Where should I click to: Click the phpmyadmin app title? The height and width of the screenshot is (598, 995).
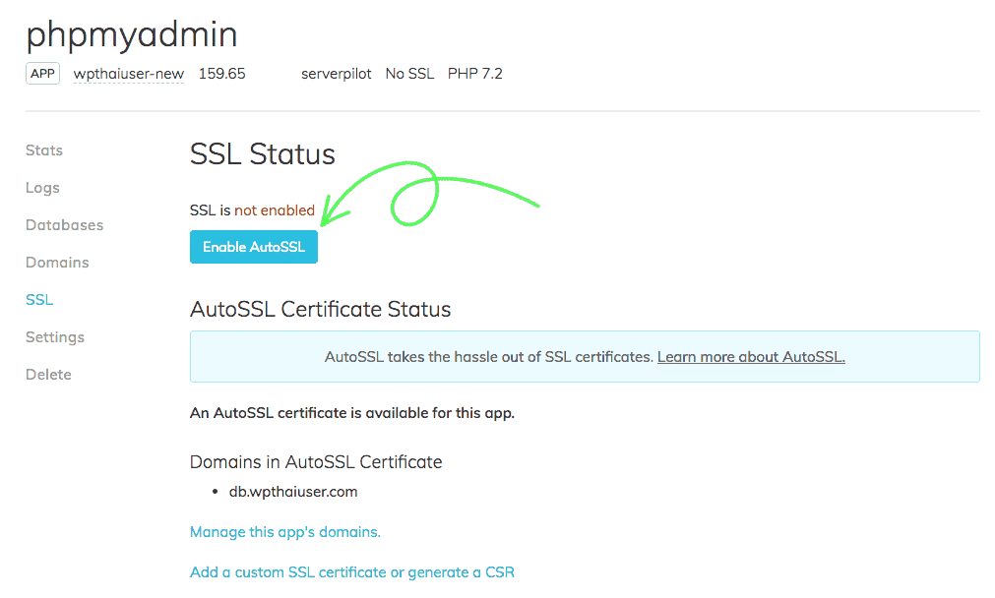(132, 34)
